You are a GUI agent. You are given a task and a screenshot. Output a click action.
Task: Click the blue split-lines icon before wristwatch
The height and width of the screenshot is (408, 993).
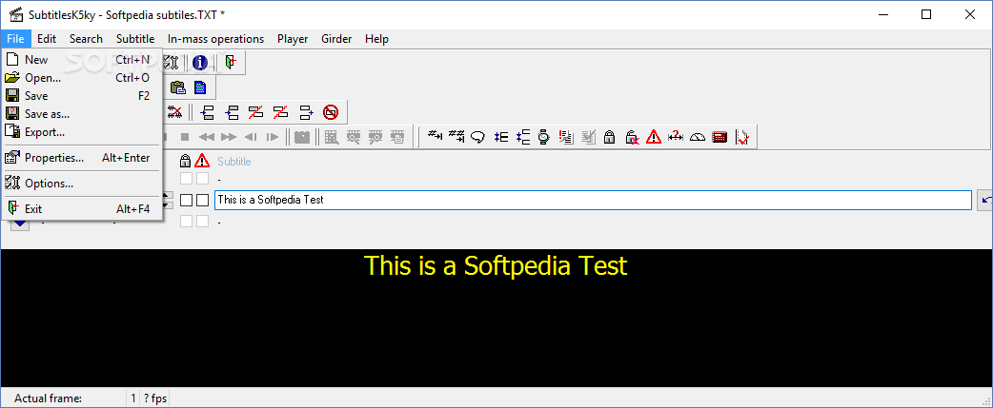(522, 136)
